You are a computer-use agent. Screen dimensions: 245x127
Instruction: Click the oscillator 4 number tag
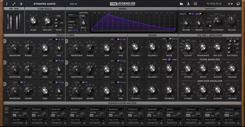point(67,41)
